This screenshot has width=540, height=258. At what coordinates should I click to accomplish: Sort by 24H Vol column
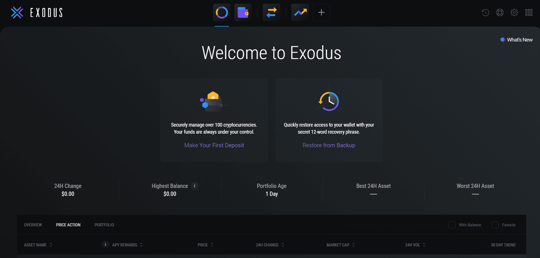click(415, 245)
